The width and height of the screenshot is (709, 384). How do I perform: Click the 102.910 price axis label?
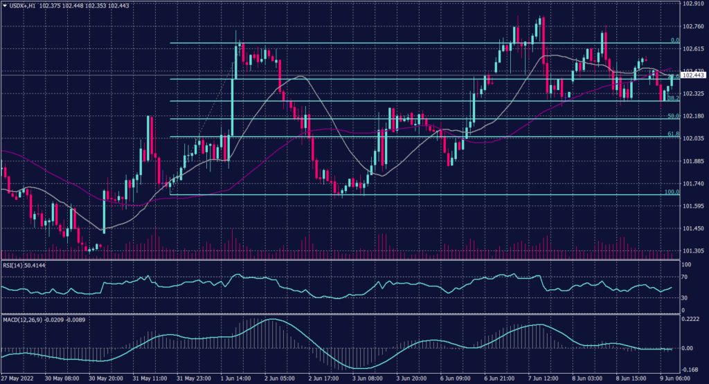(x=694, y=4)
